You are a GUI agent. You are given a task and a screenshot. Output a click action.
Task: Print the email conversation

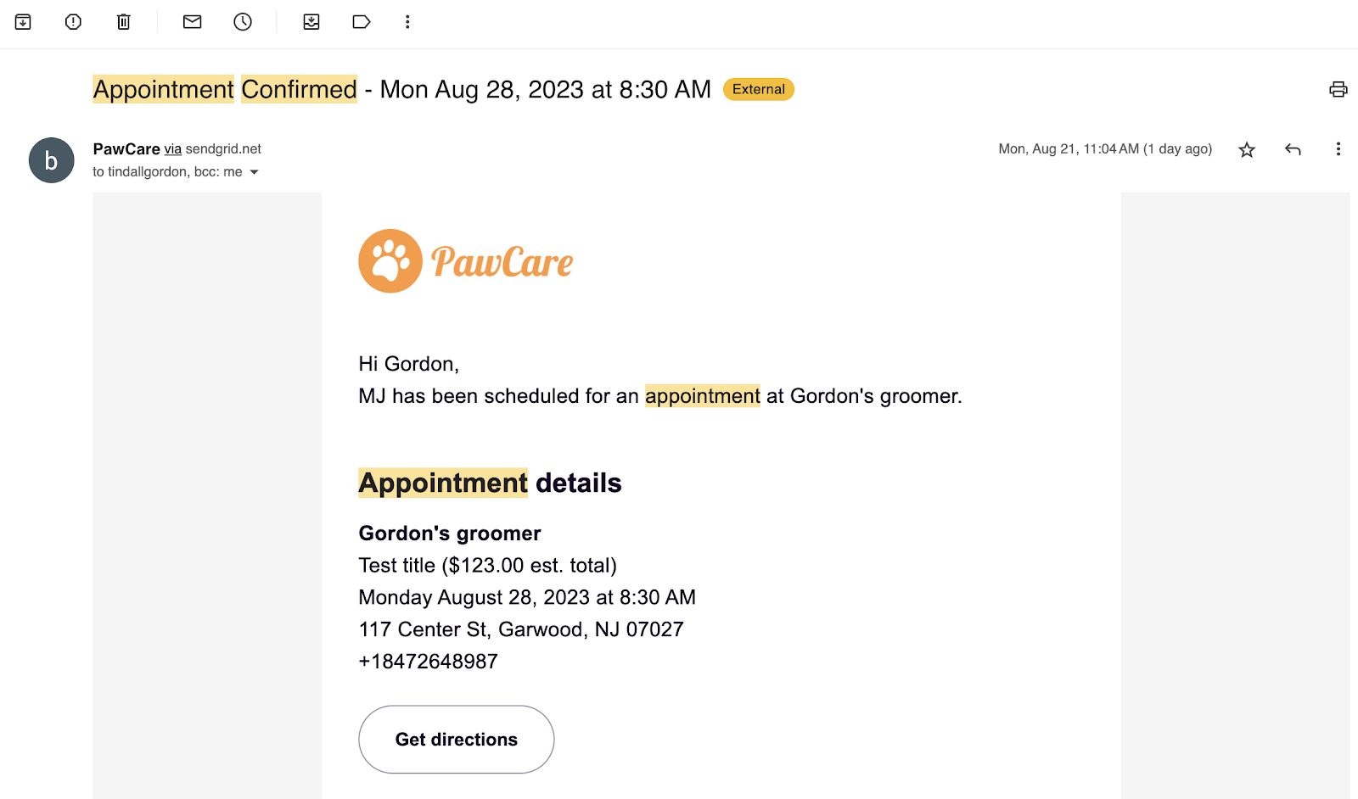[1338, 89]
